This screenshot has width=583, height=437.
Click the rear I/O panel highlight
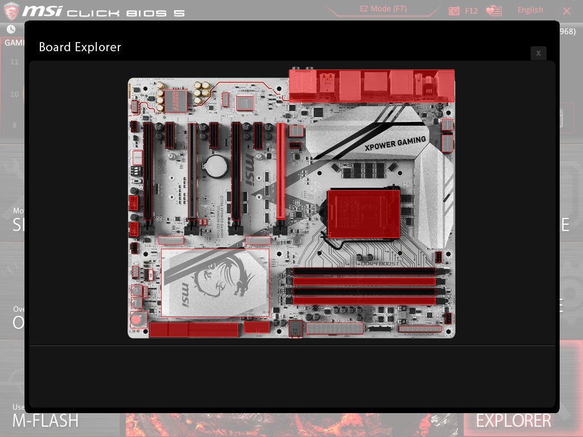tap(371, 86)
